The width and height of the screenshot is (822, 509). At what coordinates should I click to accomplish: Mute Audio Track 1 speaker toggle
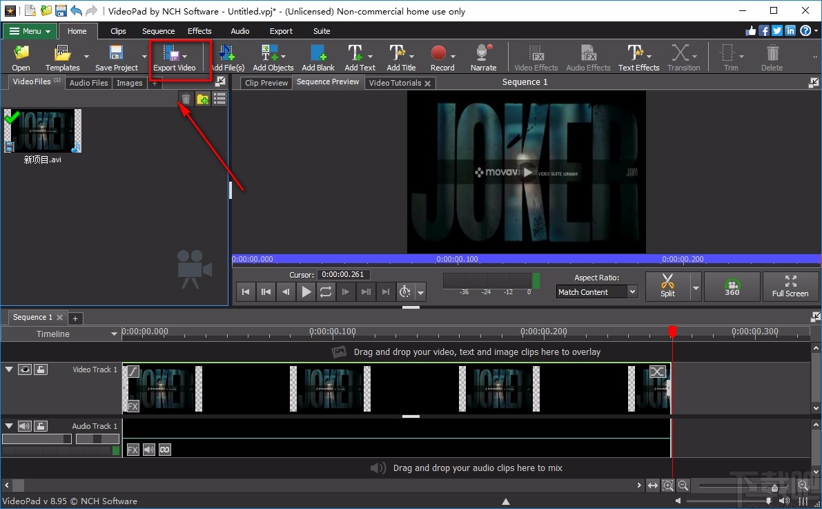click(x=25, y=425)
